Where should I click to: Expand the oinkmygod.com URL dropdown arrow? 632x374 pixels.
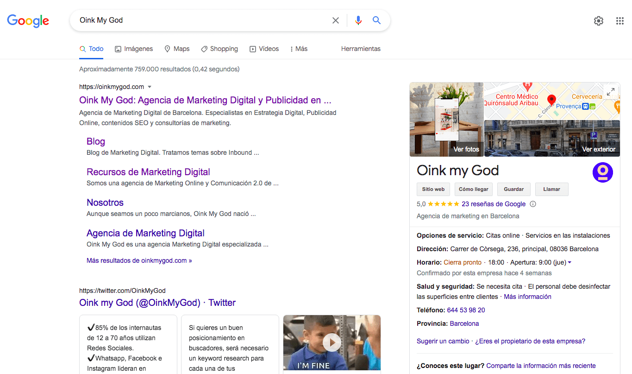150,87
